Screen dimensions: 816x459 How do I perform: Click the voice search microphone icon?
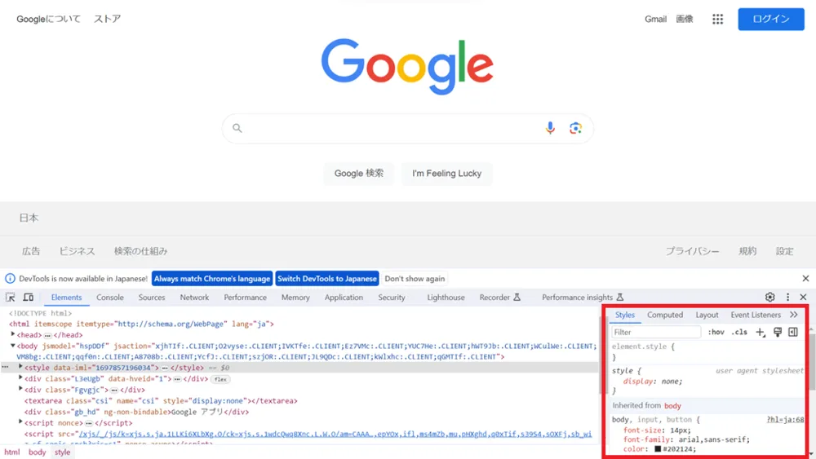[550, 128]
